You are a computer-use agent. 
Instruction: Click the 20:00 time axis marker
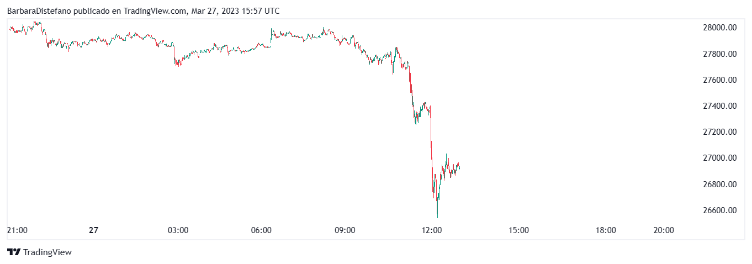663,230
